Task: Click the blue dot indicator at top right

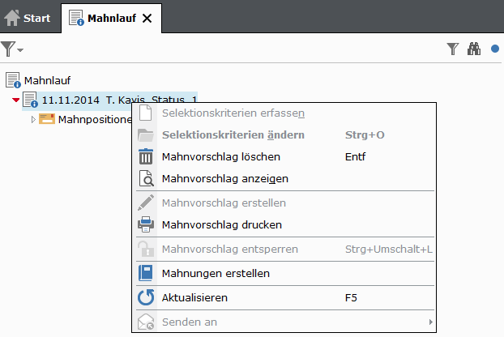Action: click(495, 49)
